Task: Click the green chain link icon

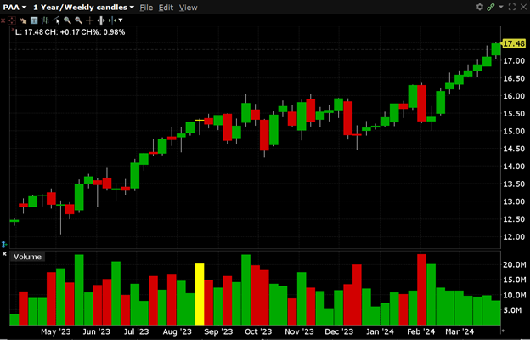Action: coord(491,7)
